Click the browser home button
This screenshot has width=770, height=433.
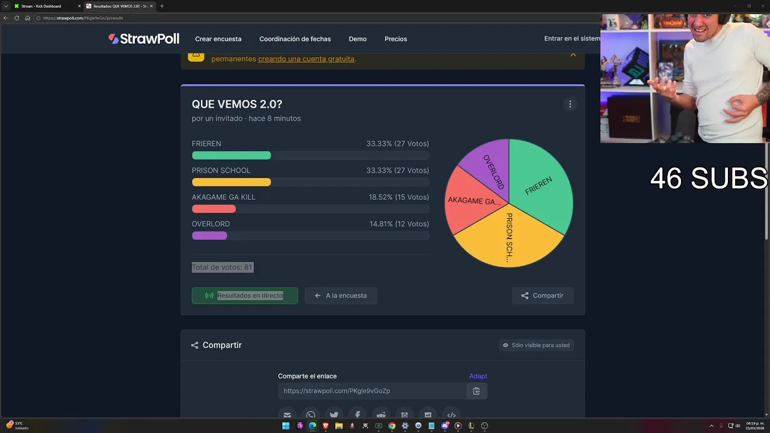pos(28,18)
